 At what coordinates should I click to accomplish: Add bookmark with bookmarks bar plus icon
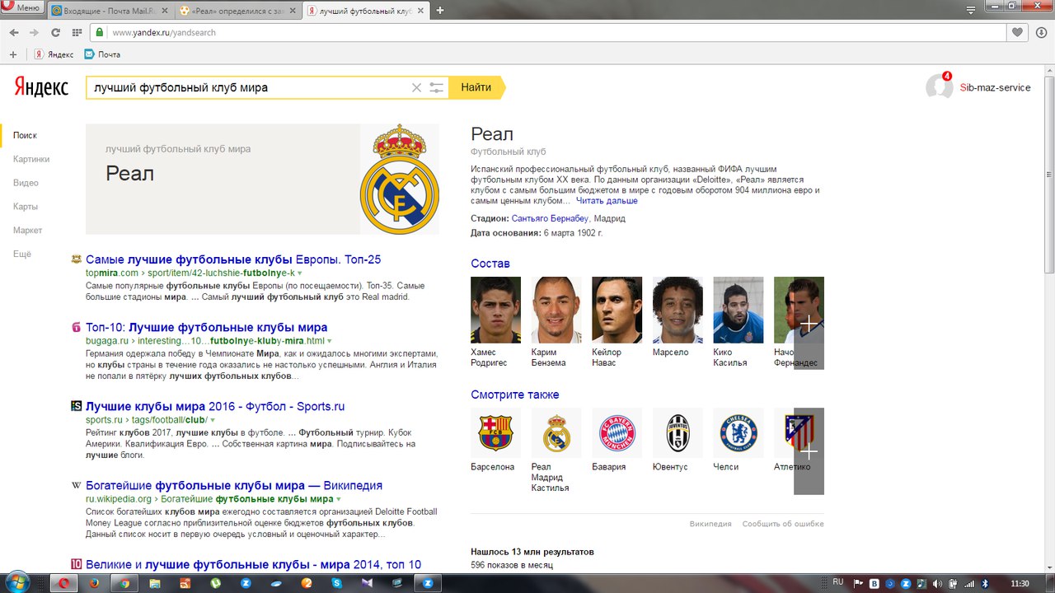(x=12, y=54)
